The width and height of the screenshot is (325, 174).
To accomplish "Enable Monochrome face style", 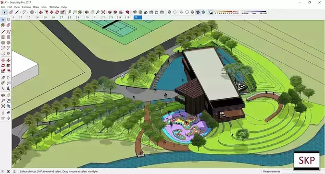I will [203, 12].
